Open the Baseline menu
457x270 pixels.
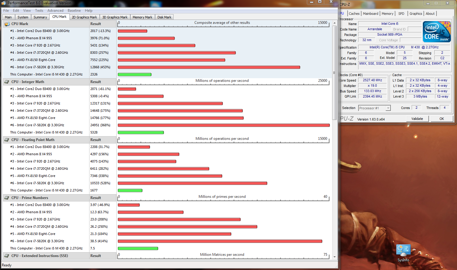click(74, 11)
